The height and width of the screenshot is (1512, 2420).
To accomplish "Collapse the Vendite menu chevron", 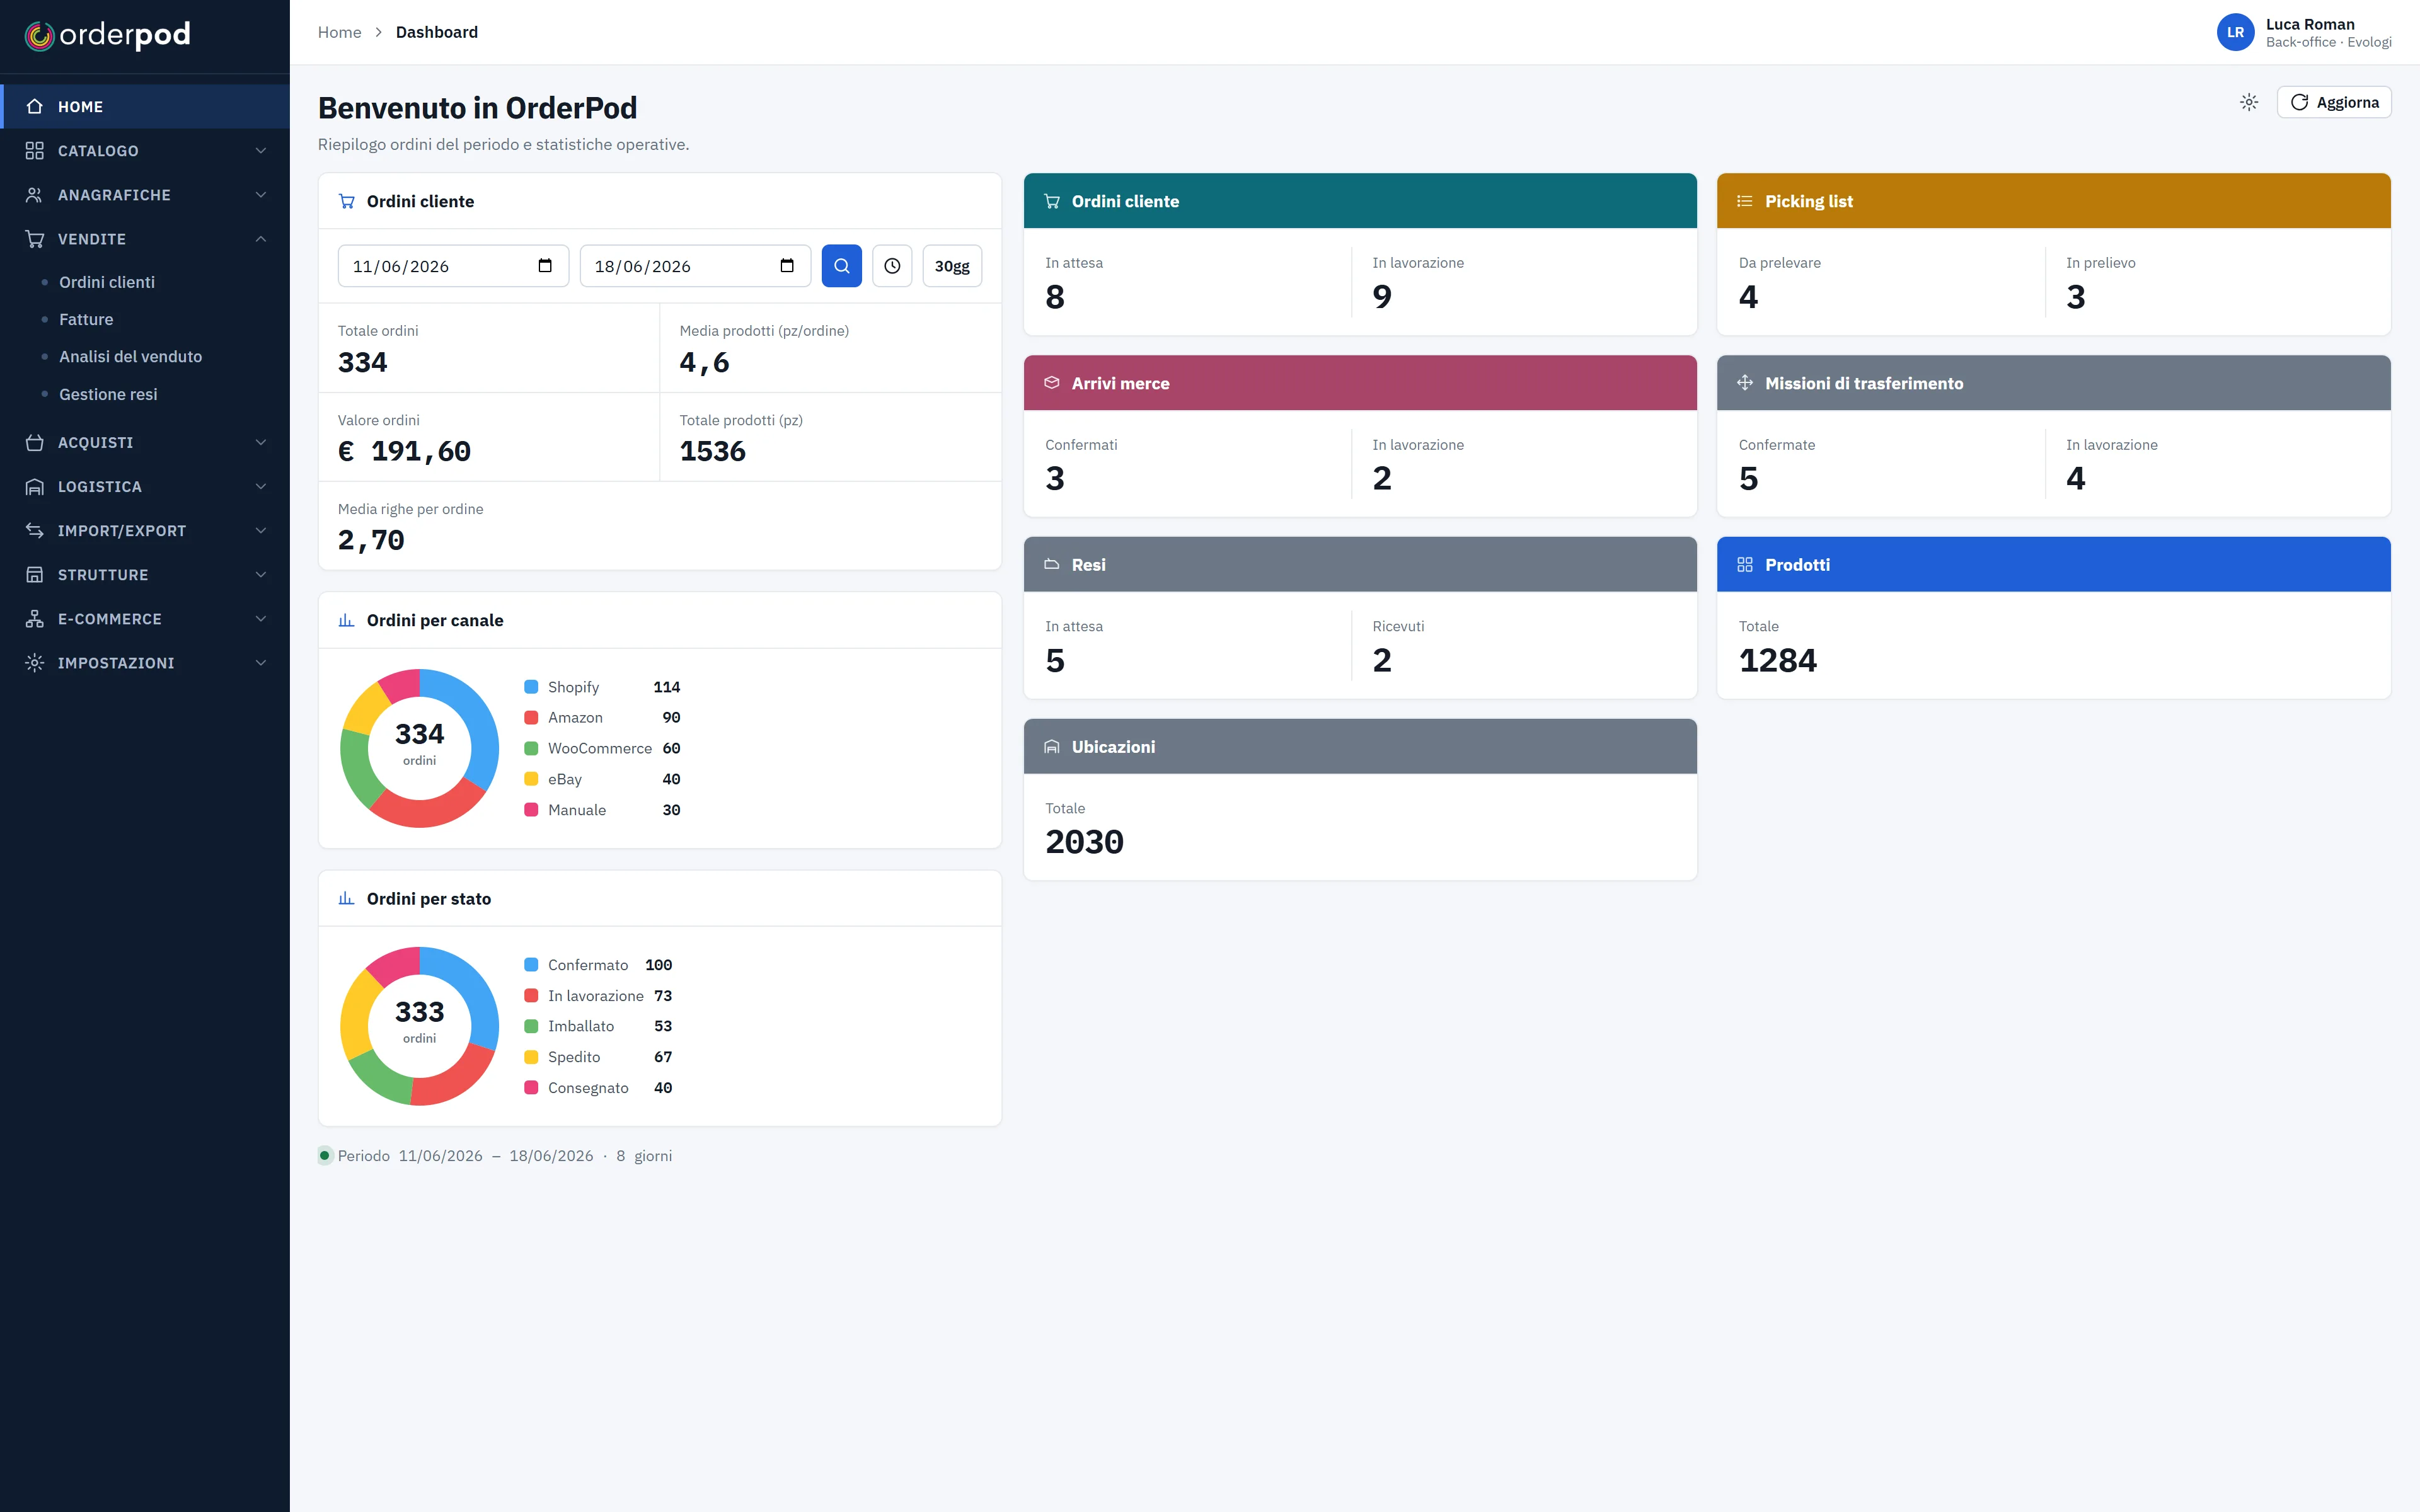I will [x=261, y=239].
